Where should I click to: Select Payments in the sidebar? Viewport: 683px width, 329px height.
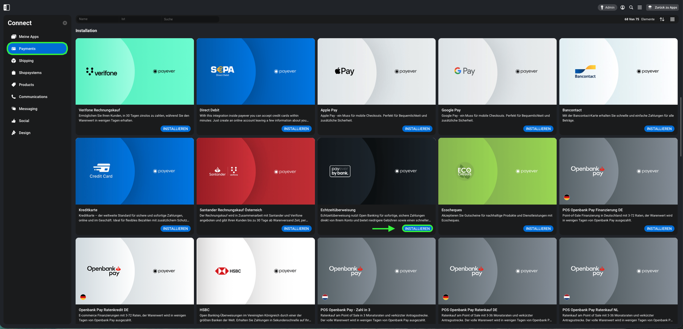[37, 49]
